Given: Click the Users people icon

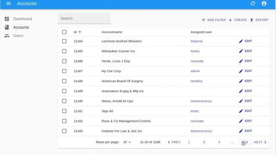Looking at the screenshot, I should [7, 36].
